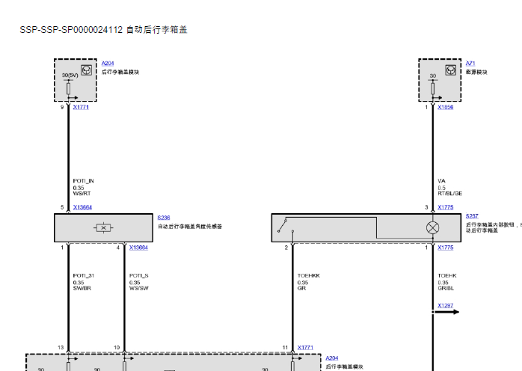Open the X1856 connector link
Viewport: 522px width, 371px height.
(x=446, y=107)
